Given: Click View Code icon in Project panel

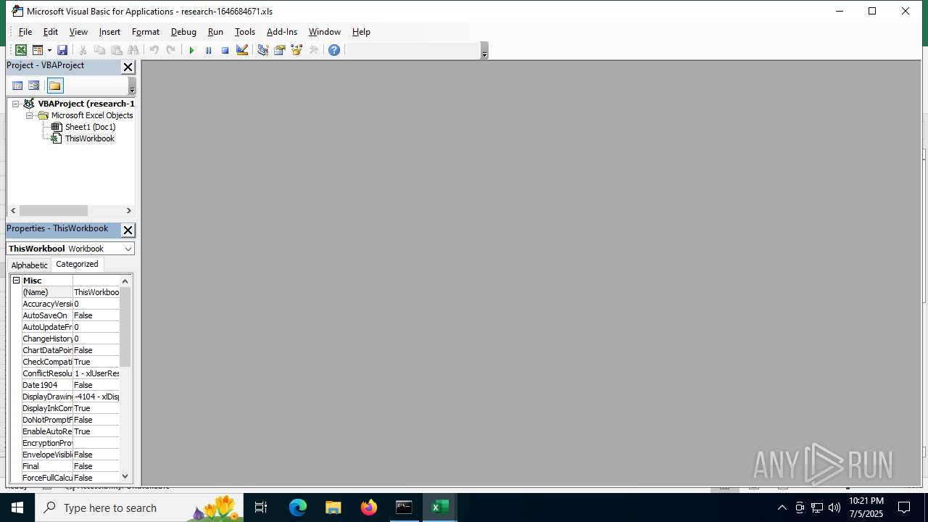Looking at the screenshot, I should tap(18, 86).
